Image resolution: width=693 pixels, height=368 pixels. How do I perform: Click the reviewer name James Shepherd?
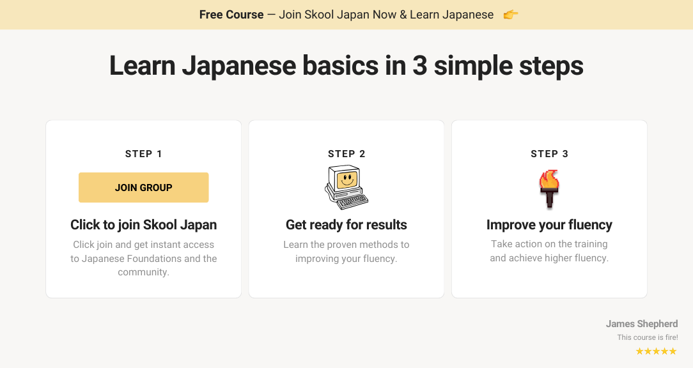pos(642,324)
